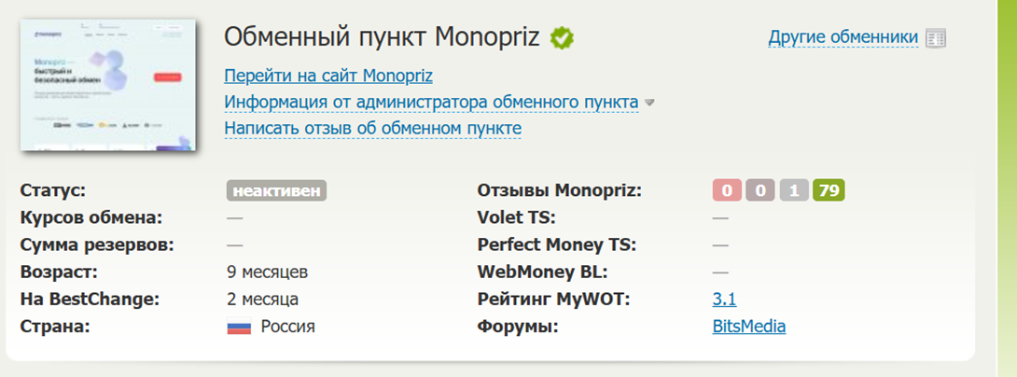Open the green "79" positive reviews badge
Viewport: 1017px width, 377px height.
[x=829, y=191]
